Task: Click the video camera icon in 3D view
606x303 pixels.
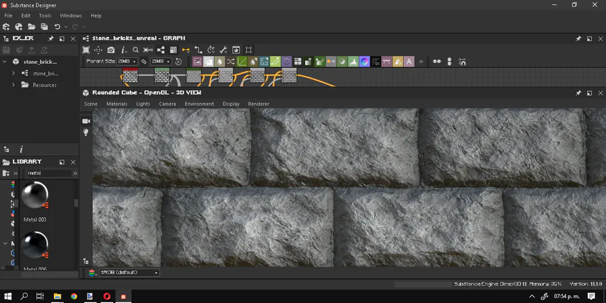Action: [86, 121]
